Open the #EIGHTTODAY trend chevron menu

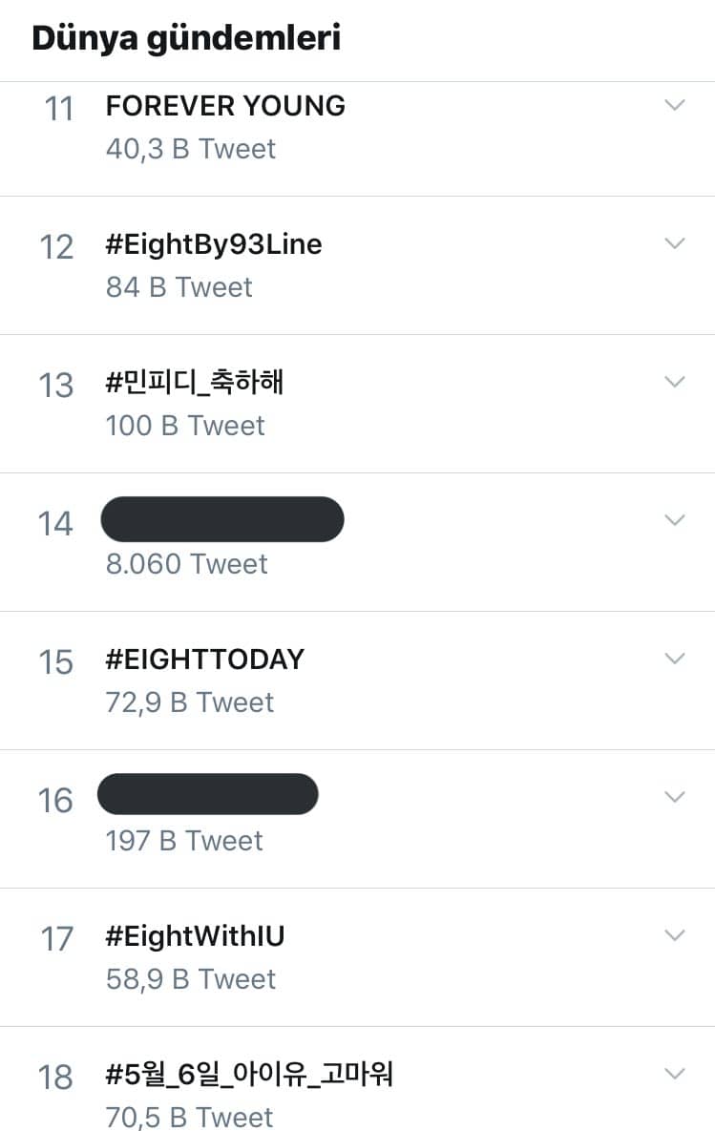[675, 660]
